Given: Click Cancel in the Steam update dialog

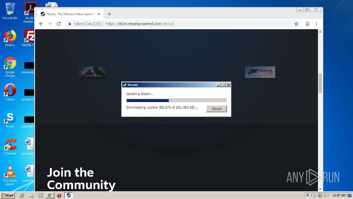Looking at the screenshot, I should pyautogui.click(x=216, y=109).
